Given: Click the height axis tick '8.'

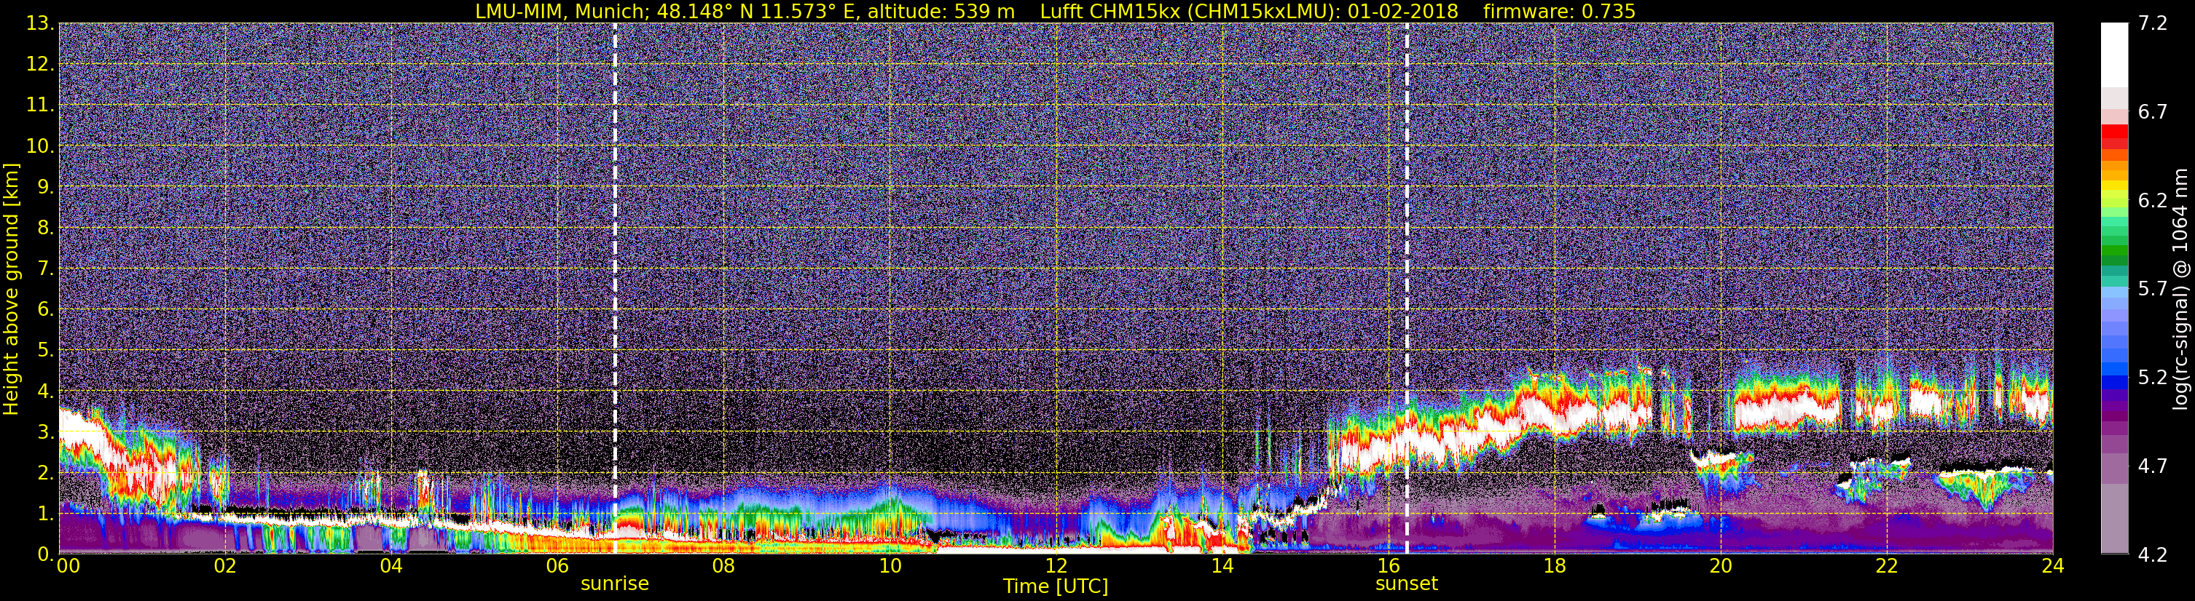Looking at the screenshot, I should [x=45, y=228].
